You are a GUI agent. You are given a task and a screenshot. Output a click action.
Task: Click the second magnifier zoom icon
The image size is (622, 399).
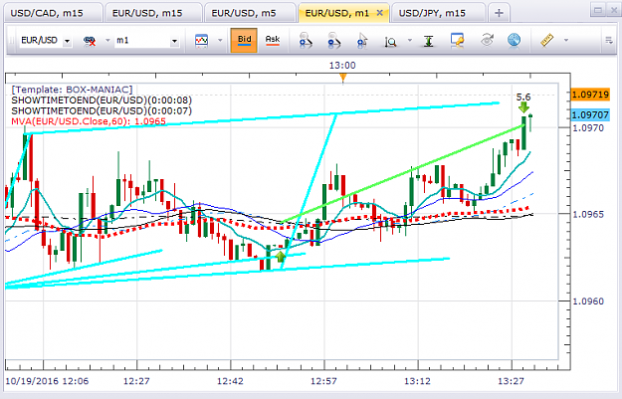334,41
